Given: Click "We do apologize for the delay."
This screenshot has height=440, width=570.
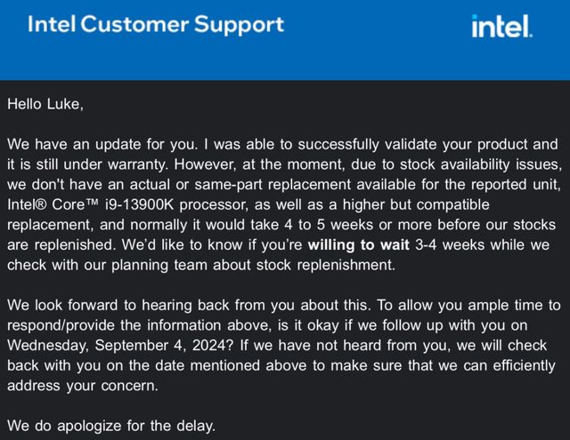Looking at the screenshot, I should pyautogui.click(x=111, y=427).
